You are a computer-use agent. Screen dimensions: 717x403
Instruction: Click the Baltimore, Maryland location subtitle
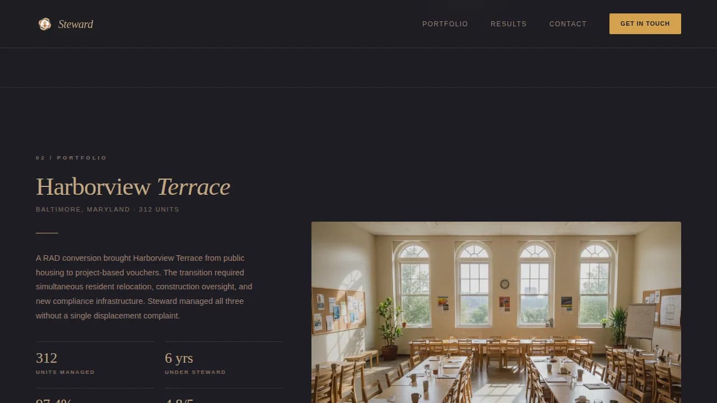point(108,209)
